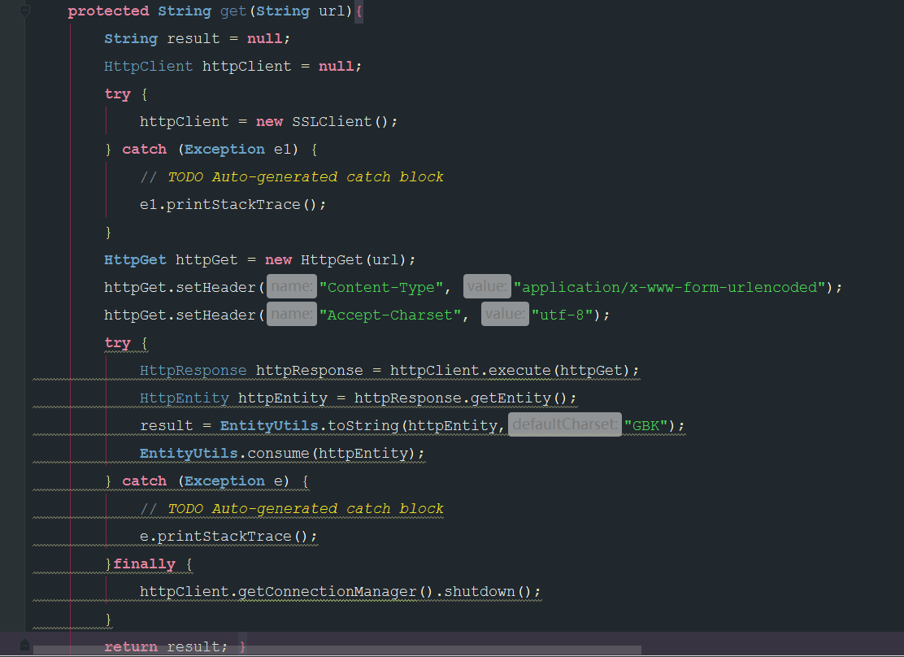Click 'consume' in the EntityUtils.consume call
The height and width of the screenshot is (657, 904).
279,454
